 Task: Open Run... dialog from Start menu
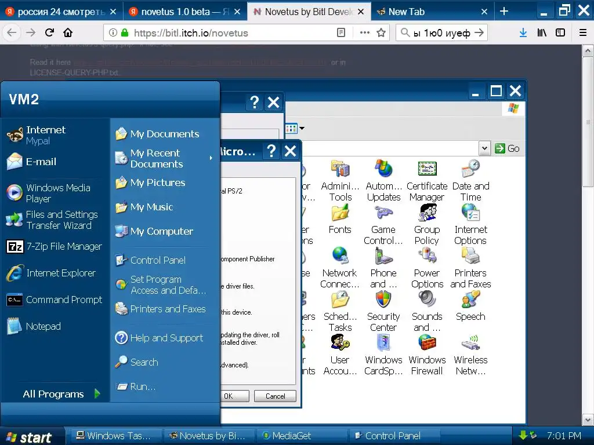pyautogui.click(x=164, y=386)
